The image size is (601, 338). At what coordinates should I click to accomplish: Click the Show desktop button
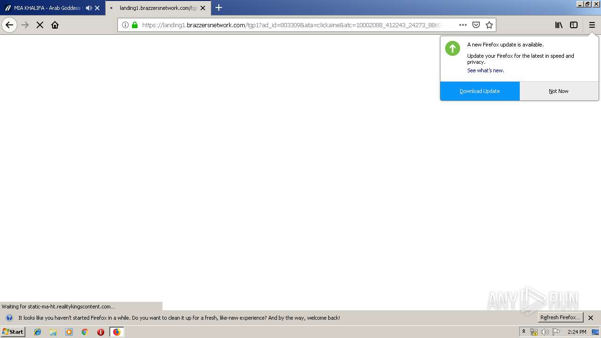click(595, 332)
